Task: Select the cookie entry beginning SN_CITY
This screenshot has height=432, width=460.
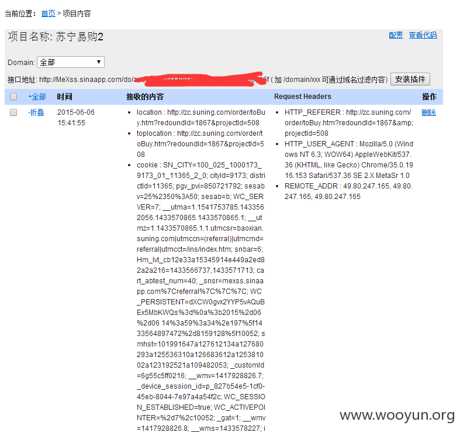Action: (201, 297)
